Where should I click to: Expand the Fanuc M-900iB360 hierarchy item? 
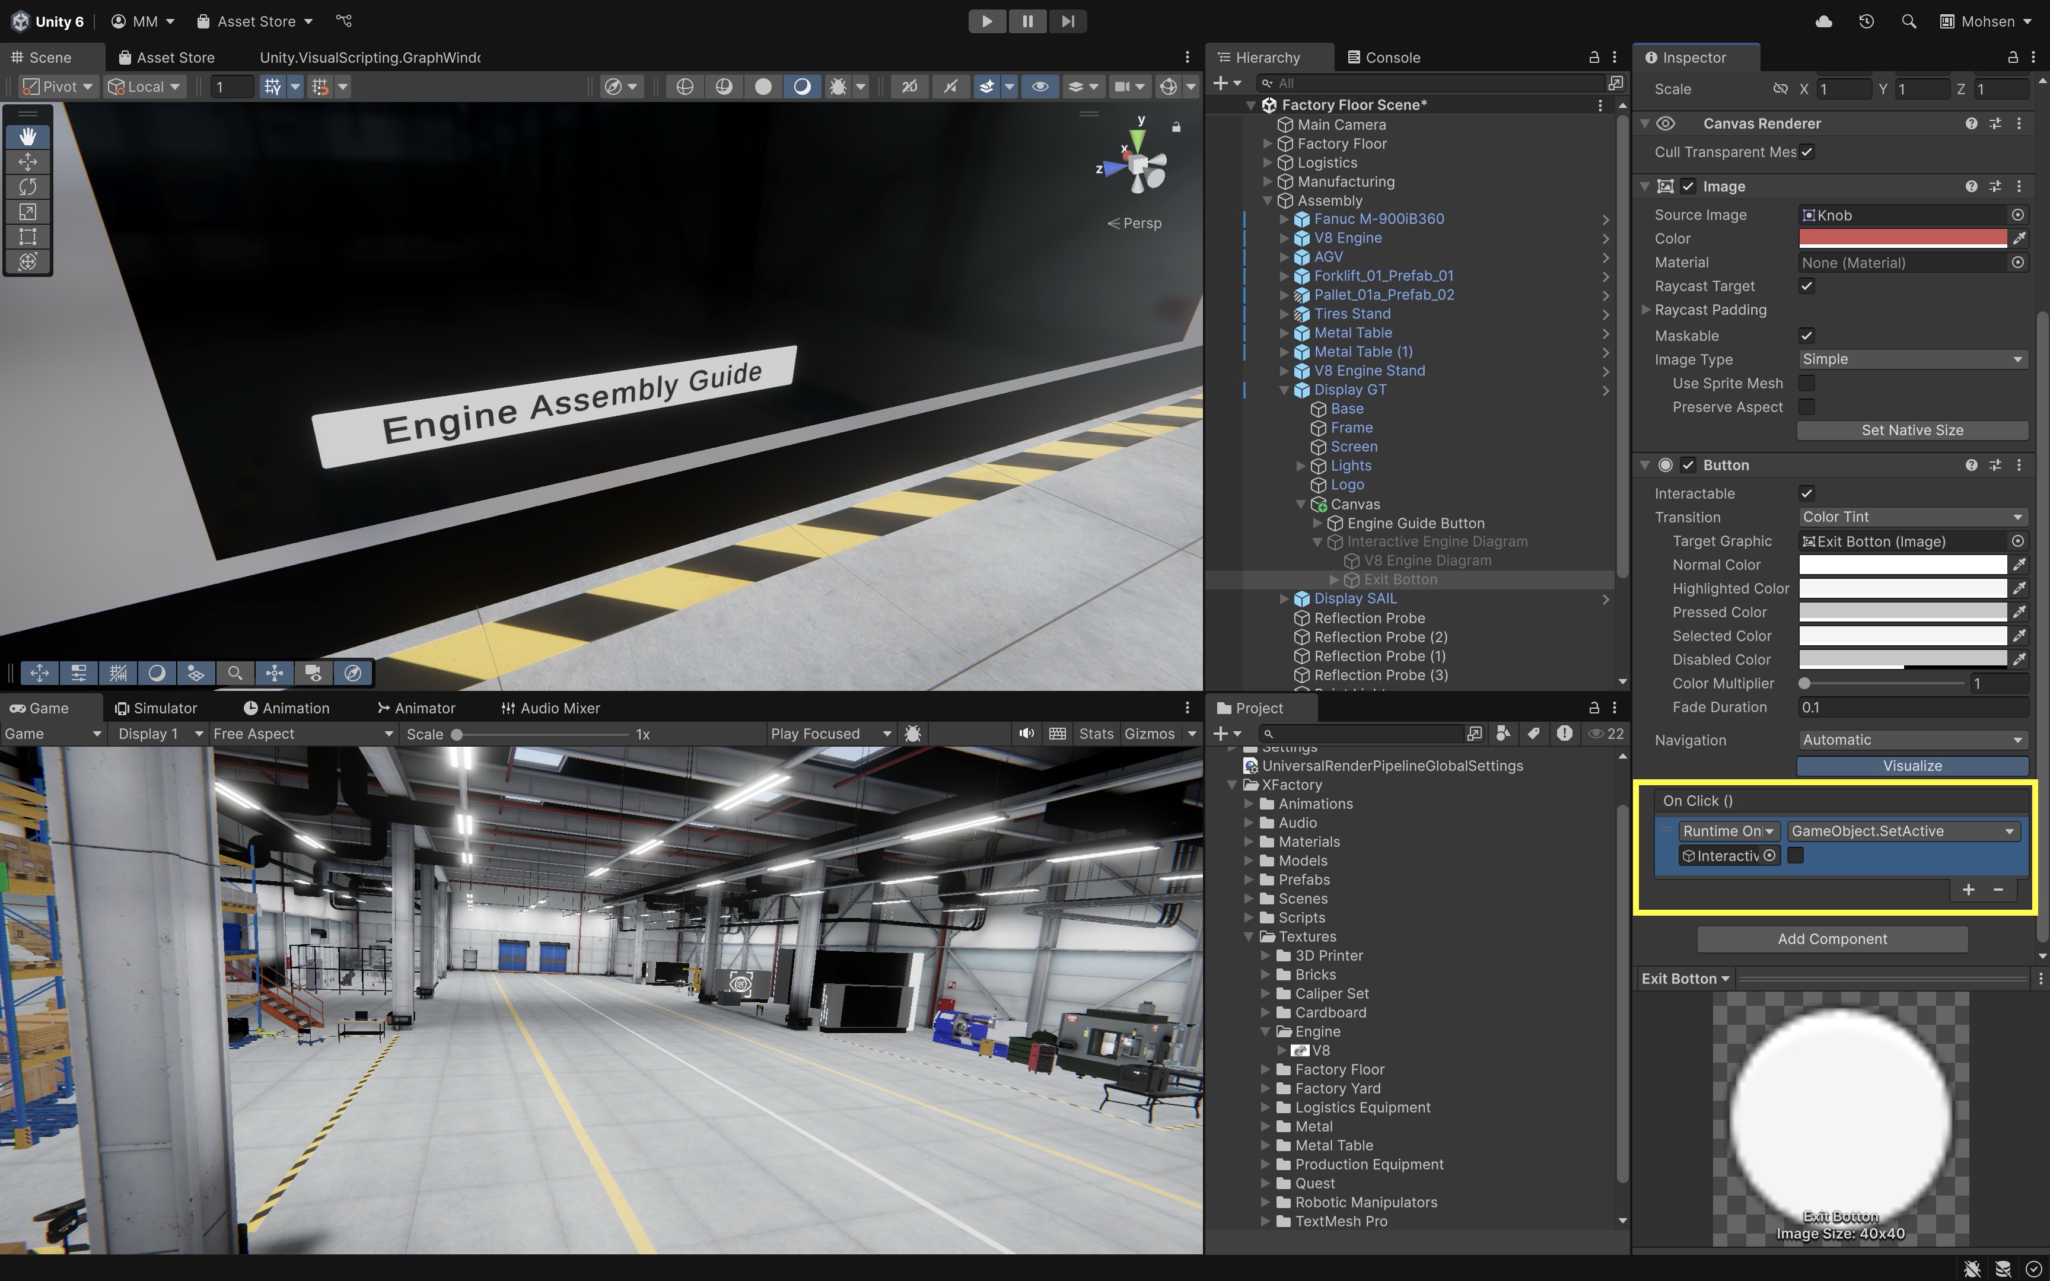[1284, 219]
